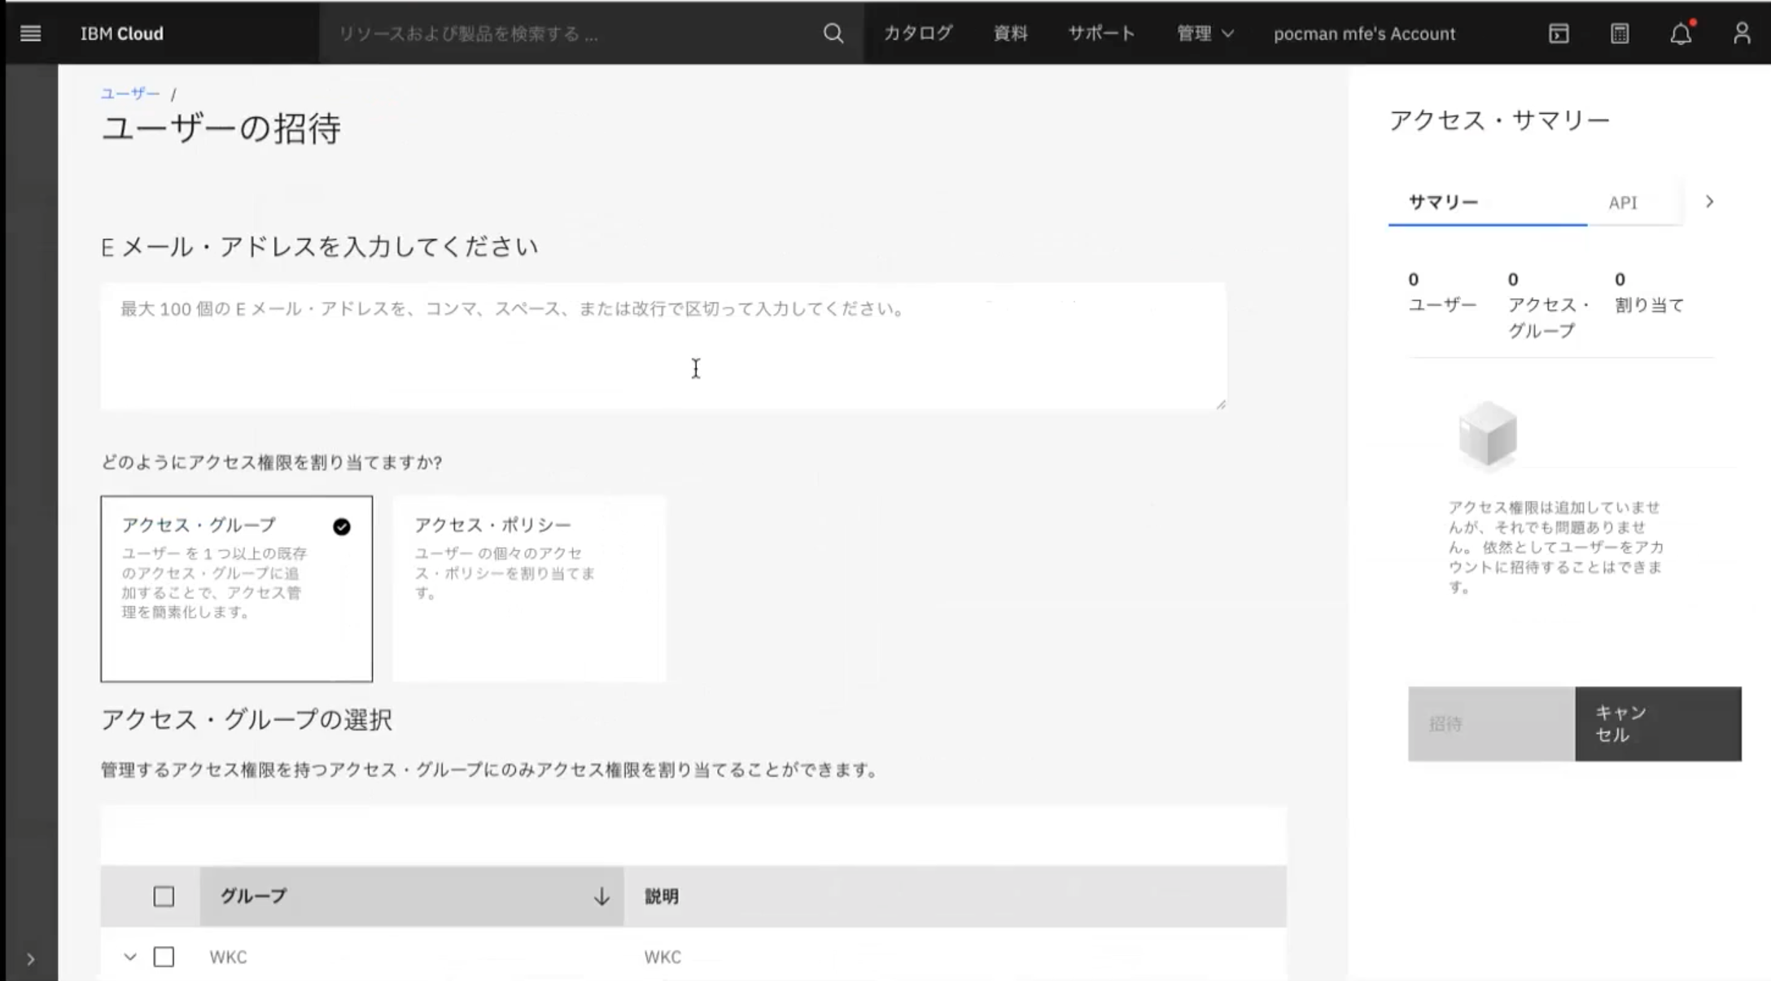Check the select-all groups checkbox
The image size is (1771, 981).
pyautogui.click(x=164, y=896)
